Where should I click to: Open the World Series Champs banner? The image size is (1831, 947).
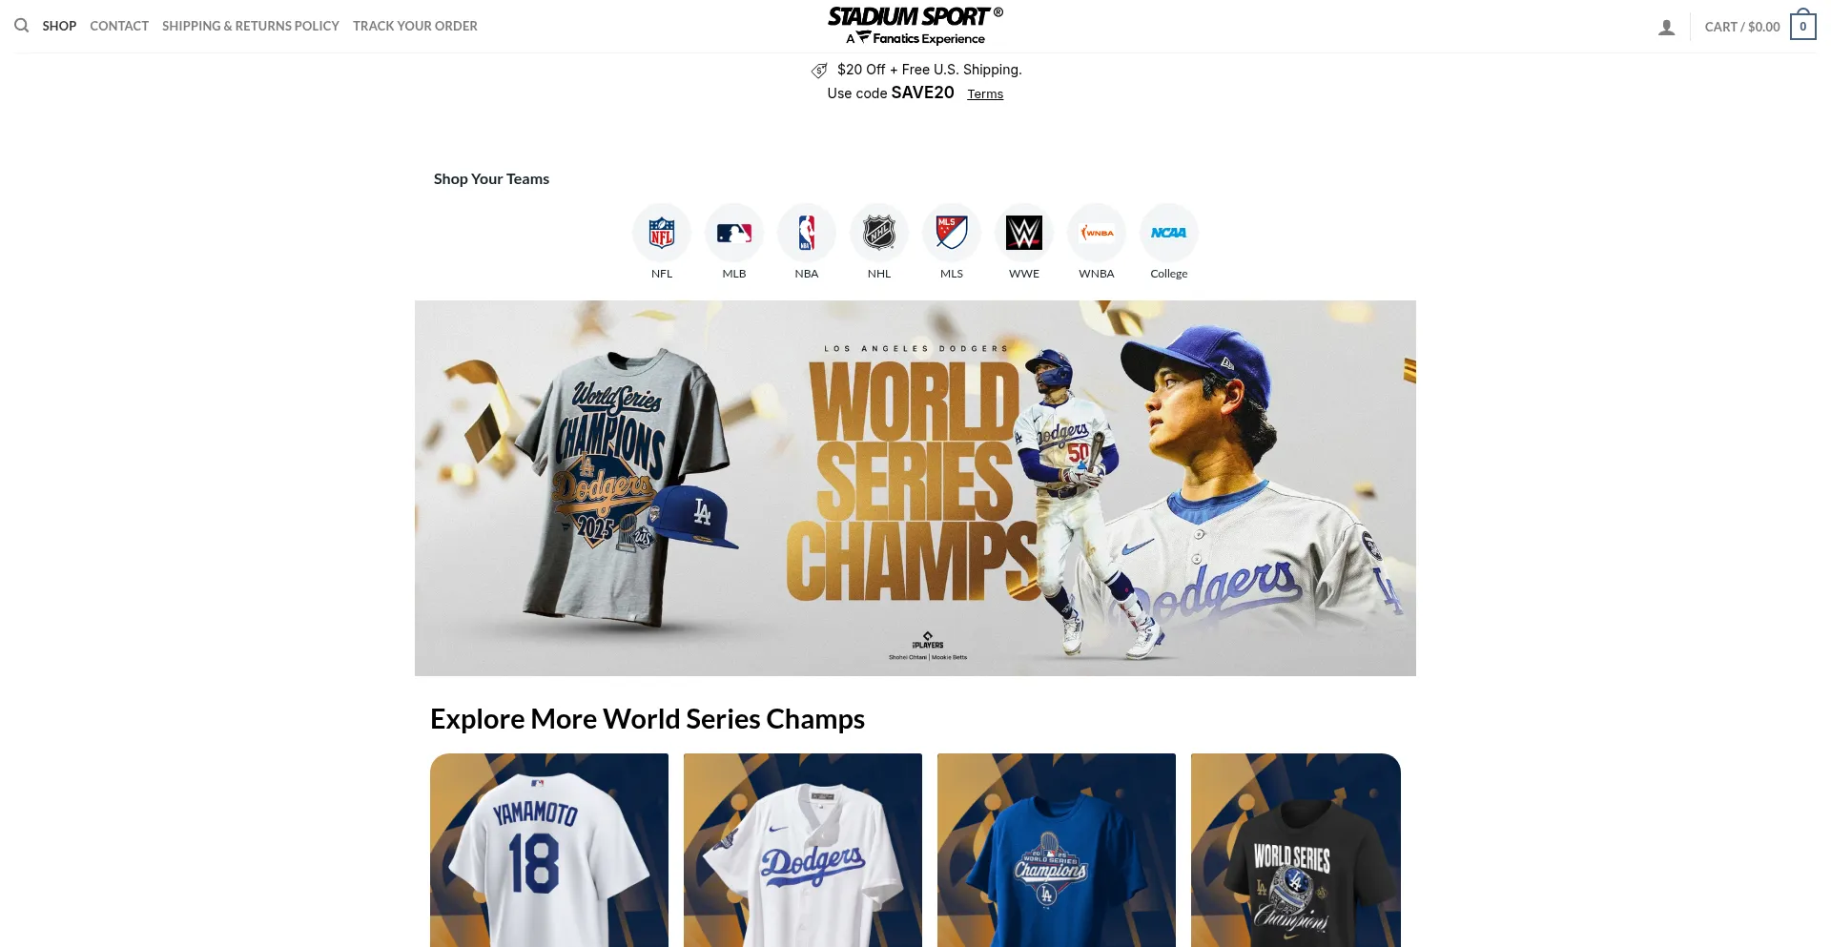coord(915,488)
